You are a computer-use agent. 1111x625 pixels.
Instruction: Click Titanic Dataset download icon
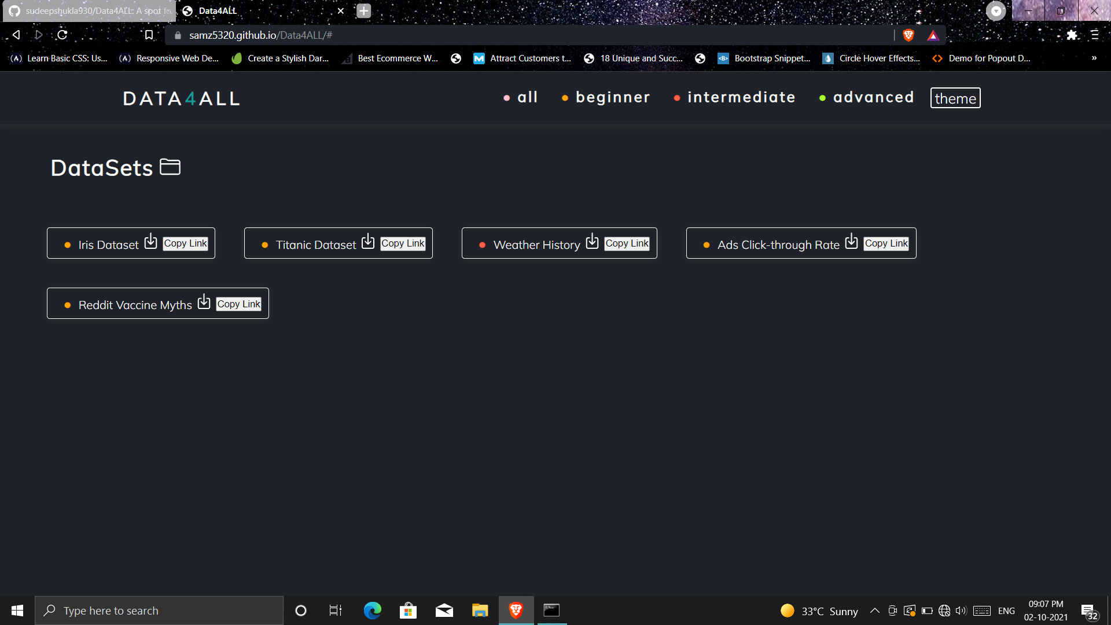click(368, 241)
